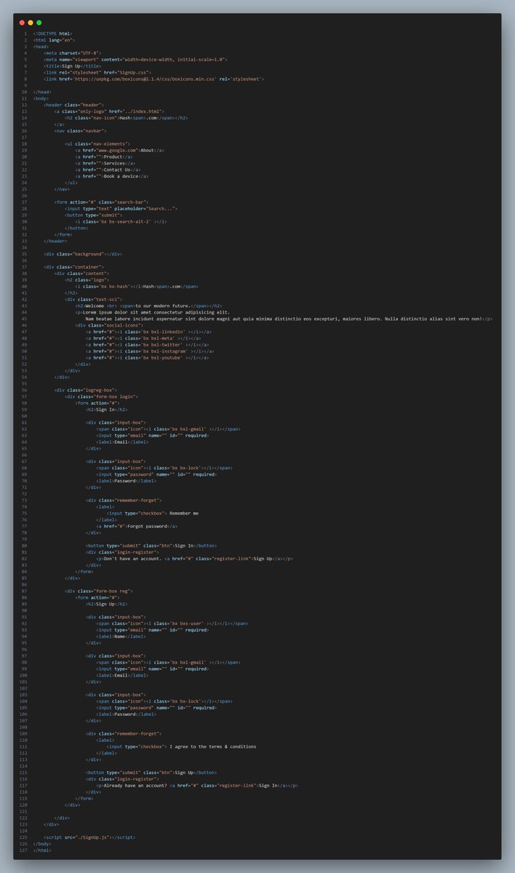Click the div class="container" line

point(73,267)
